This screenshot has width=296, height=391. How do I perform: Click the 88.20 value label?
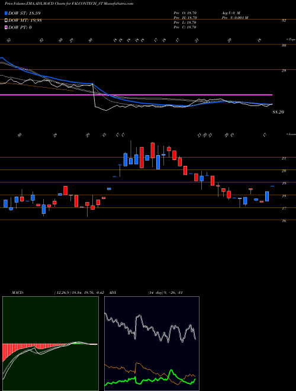[278, 112]
